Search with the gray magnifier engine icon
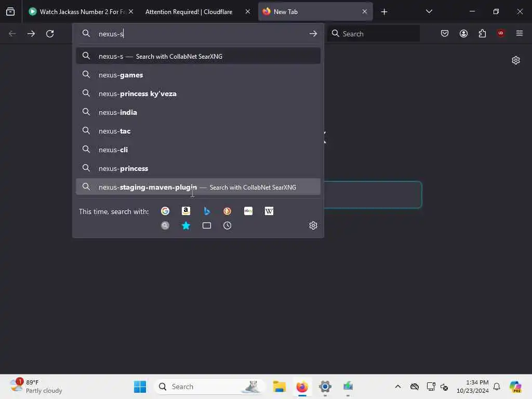Screen dimensions: 532x399 (x=165, y=225)
